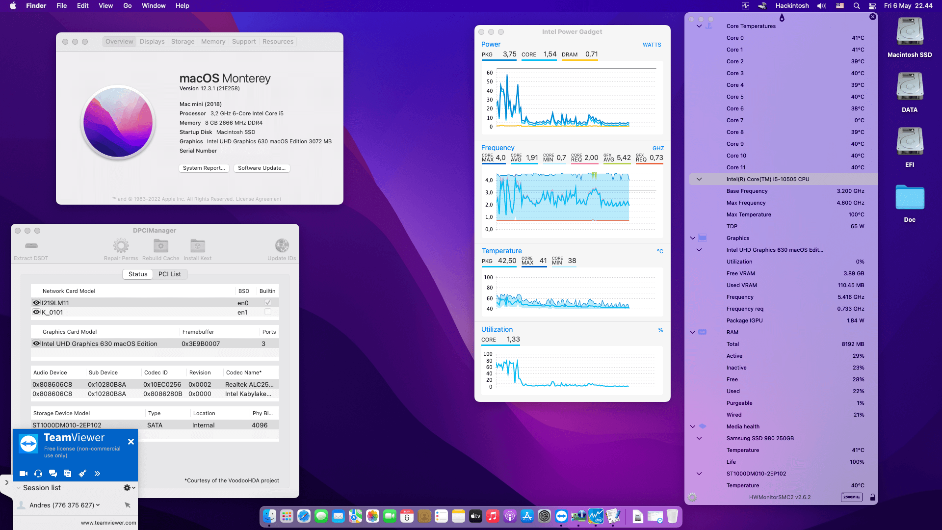Open DPCIManager from the Dock

point(578,516)
